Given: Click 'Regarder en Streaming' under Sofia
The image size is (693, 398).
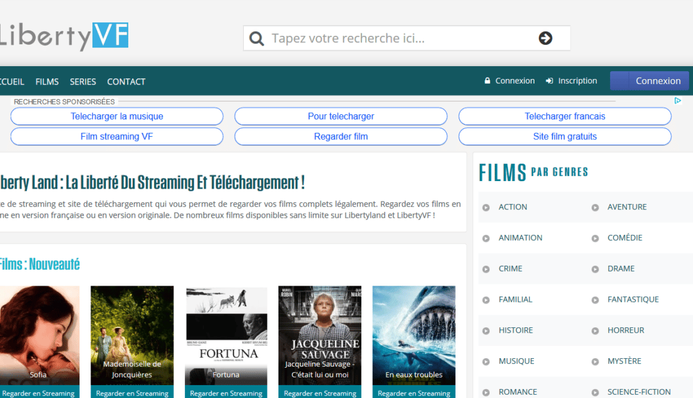Looking at the screenshot, I should coord(39,392).
